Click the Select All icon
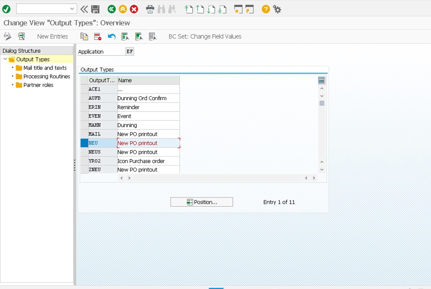 click(125, 37)
